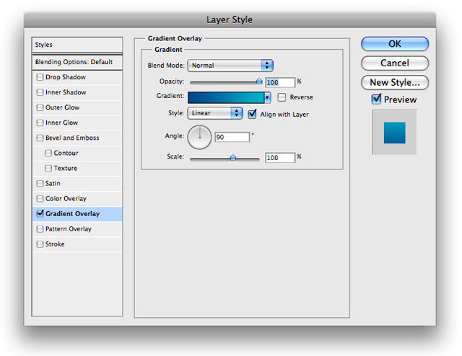Select Blending Options: Default row
462x356 pixels.
coord(77,62)
